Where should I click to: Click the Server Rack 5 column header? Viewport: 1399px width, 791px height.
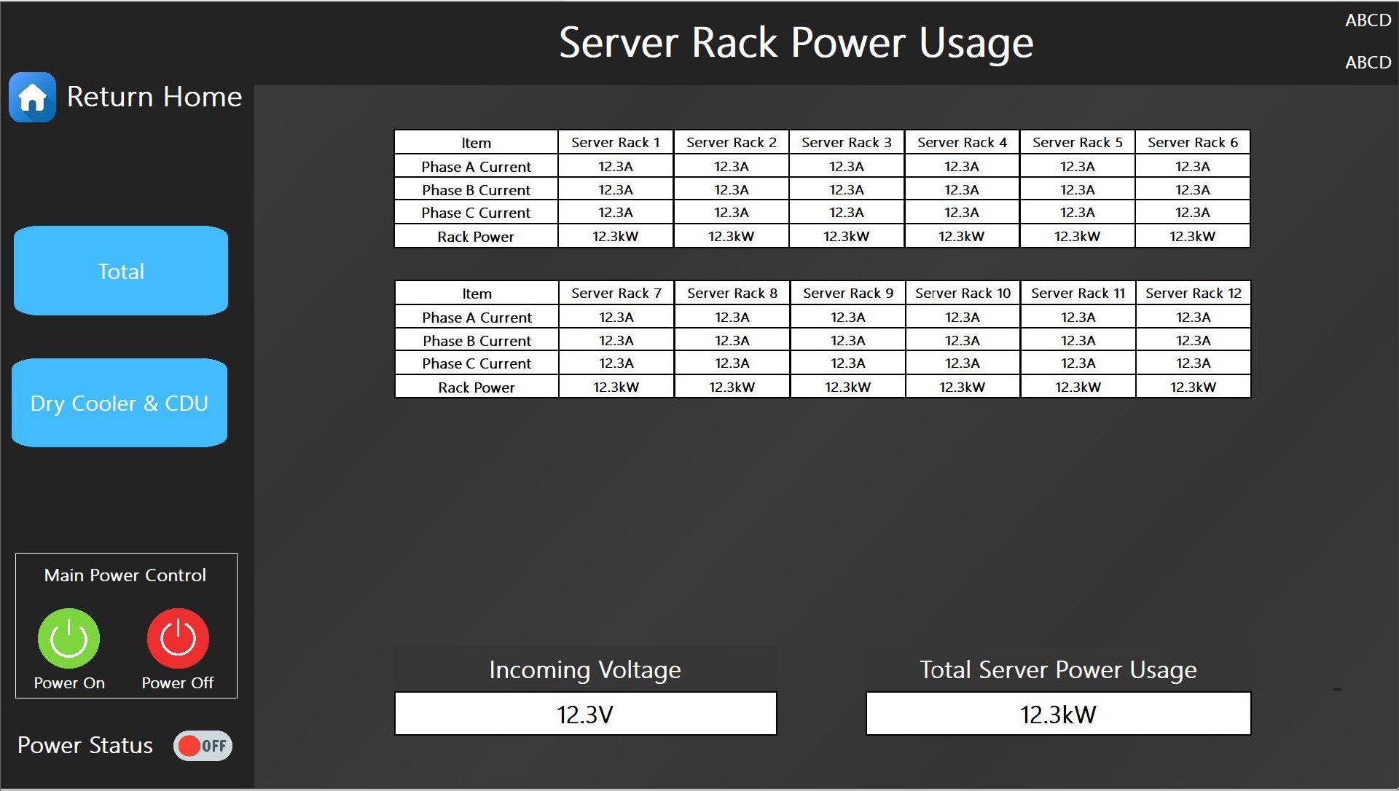click(1078, 142)
